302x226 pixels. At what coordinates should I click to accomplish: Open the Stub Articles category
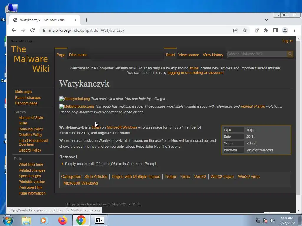point(96,177)
